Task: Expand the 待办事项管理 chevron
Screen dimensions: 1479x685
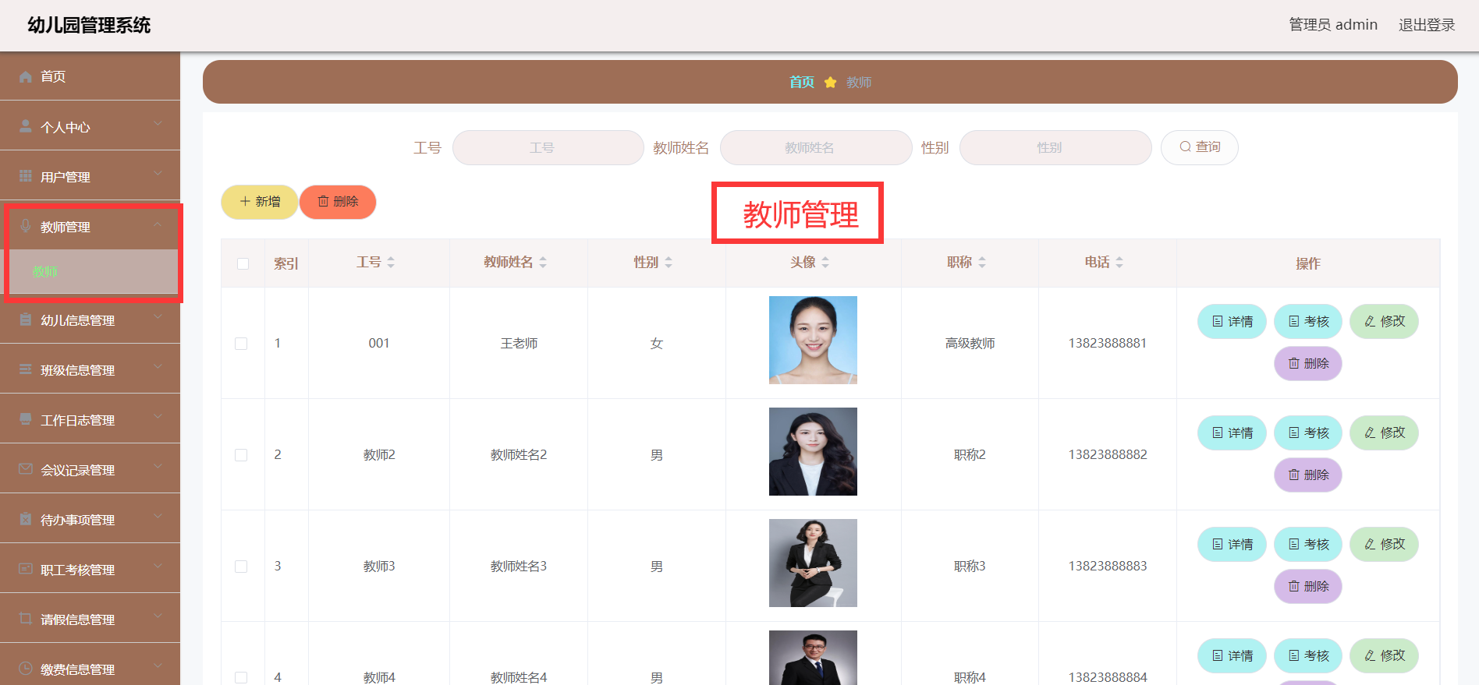Action: (158, 516)
